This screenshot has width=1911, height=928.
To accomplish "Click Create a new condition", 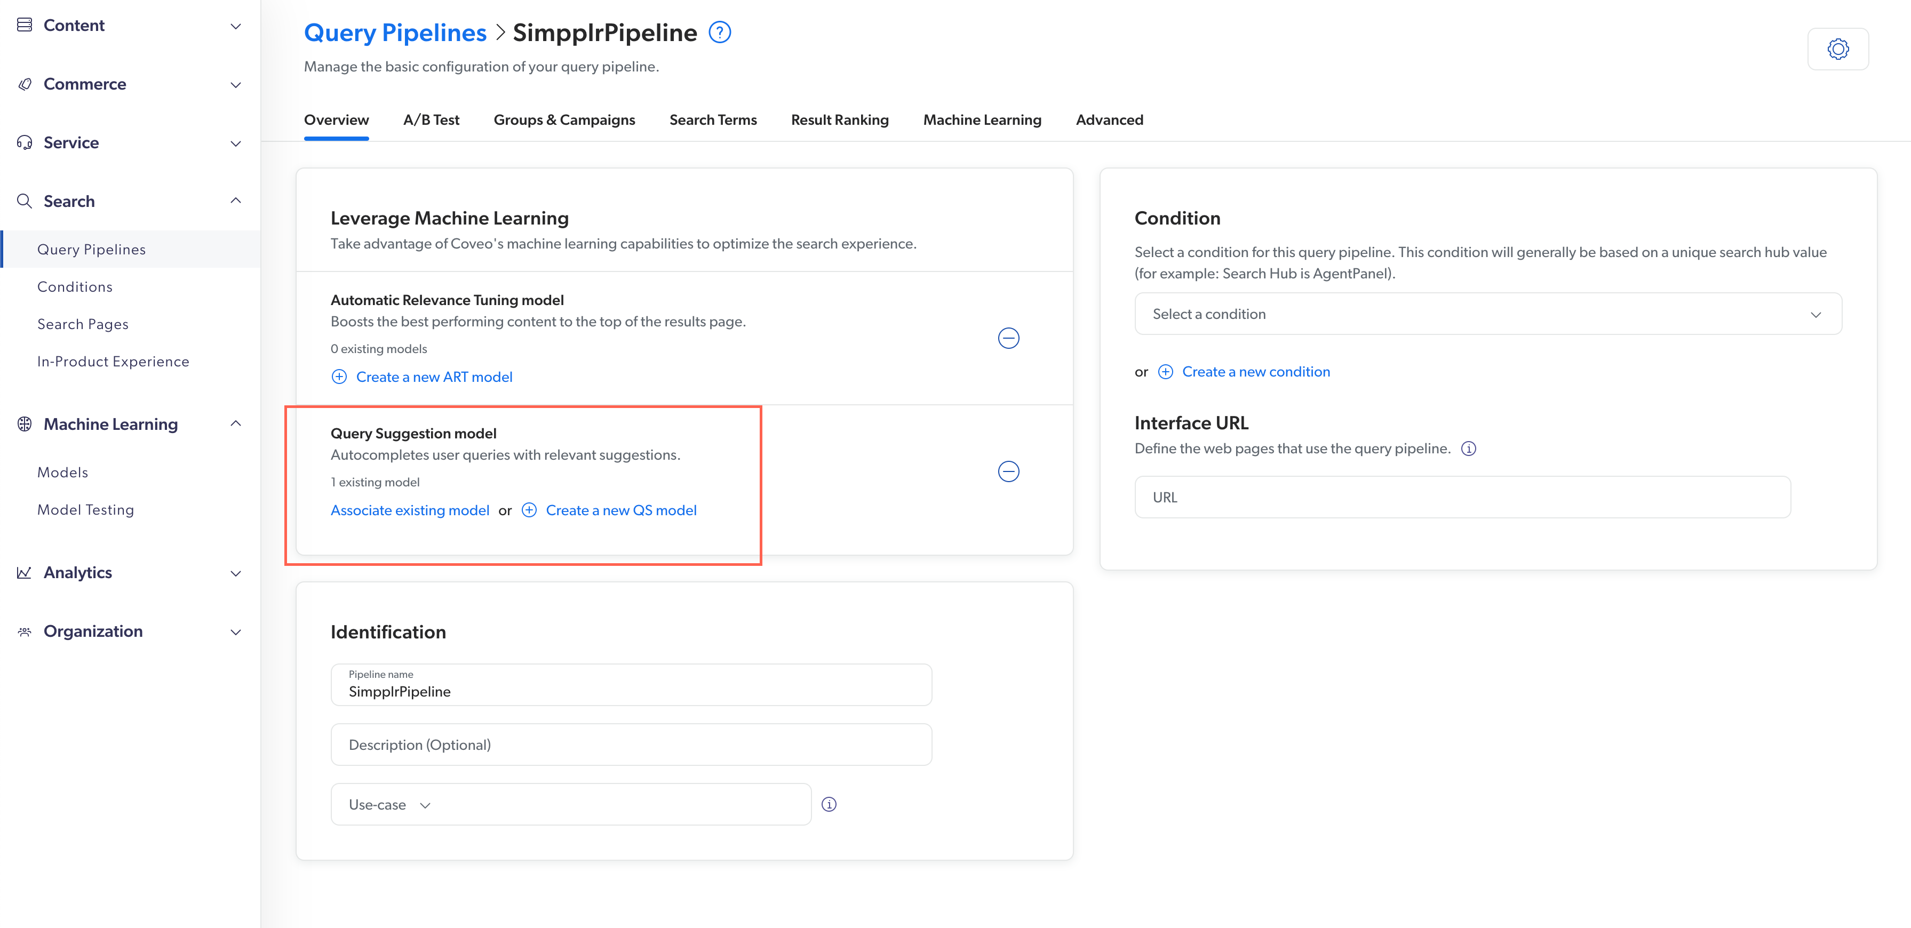I will point(1256,371).
